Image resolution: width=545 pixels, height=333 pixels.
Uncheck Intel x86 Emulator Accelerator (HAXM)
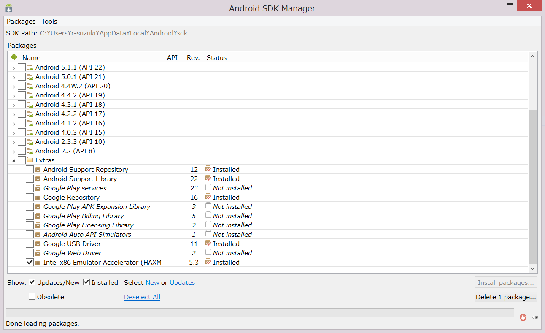point(30,262)
